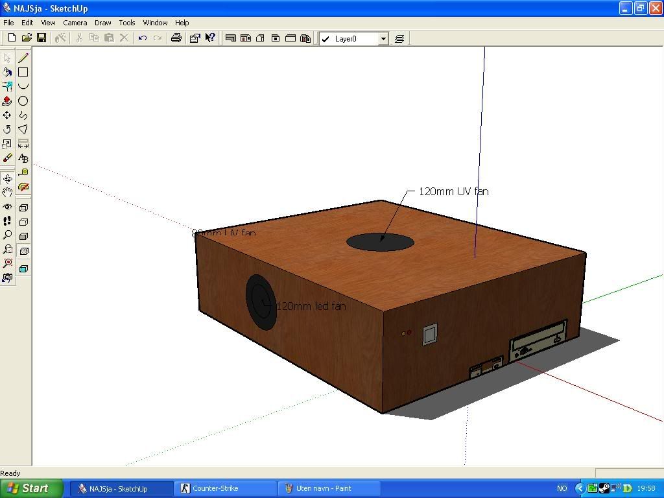Open the Layer0 dropdown arrow
The image size is (664, 498).
tap(383, 39)
